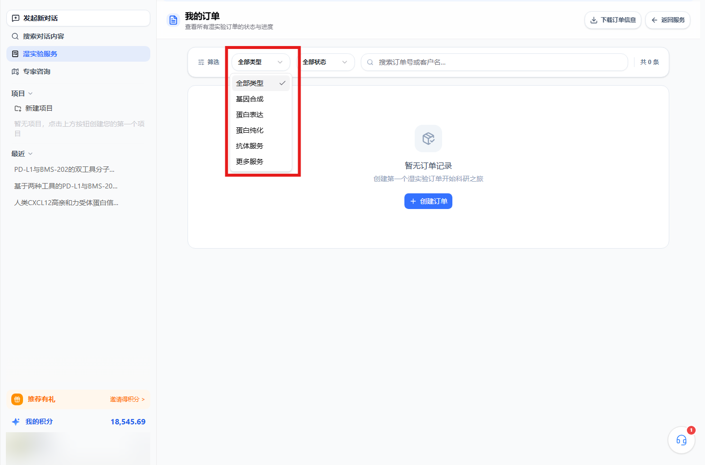Focus the order search input field
This screenshot has width=705, height=465.
(494, 62)
